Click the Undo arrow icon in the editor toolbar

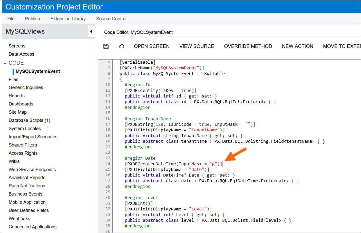(121, 46)
